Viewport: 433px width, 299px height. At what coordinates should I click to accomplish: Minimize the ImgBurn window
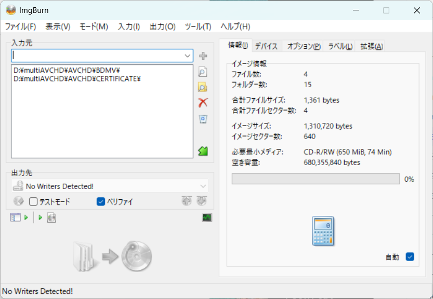[x=356, y=10]
